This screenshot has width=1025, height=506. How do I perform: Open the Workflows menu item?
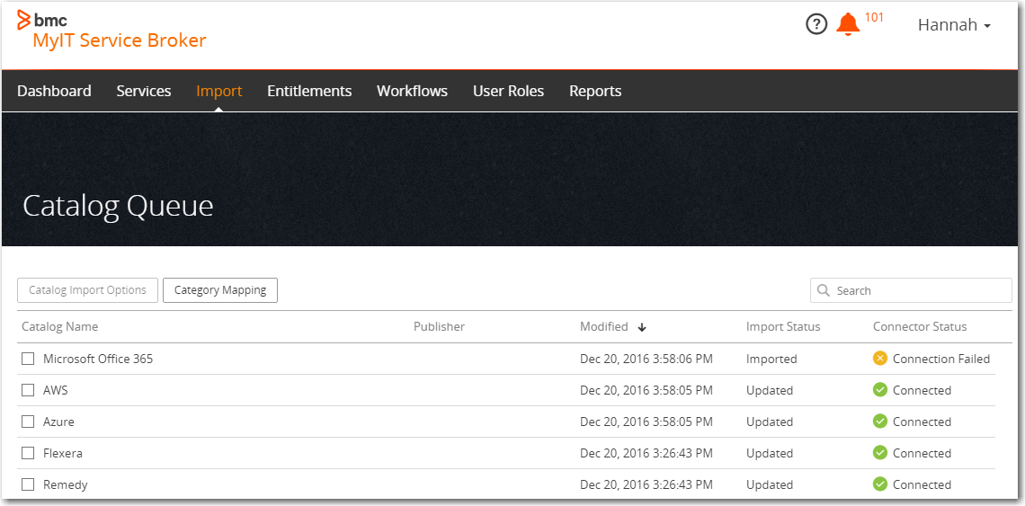tap(412, 91)
